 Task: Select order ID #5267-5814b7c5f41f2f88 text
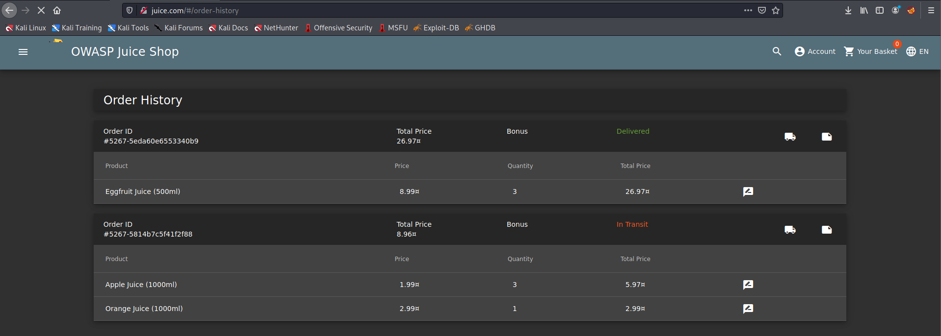click(x=148, y=234)
